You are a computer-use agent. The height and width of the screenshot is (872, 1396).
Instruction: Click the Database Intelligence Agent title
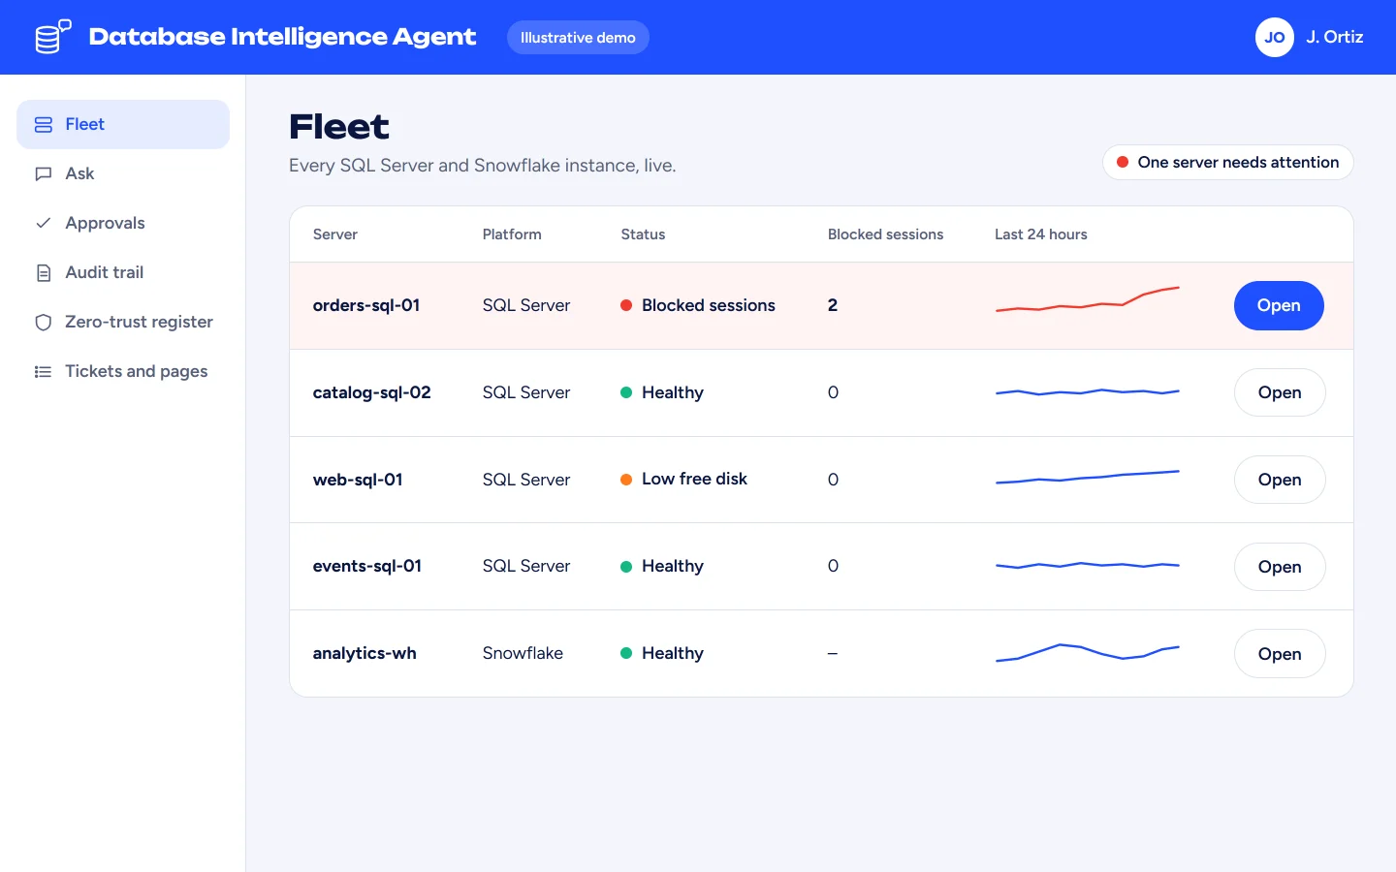[x=282, y=37]
